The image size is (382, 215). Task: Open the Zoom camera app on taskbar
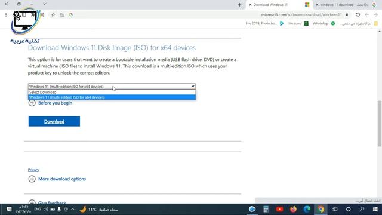[252, 210]
